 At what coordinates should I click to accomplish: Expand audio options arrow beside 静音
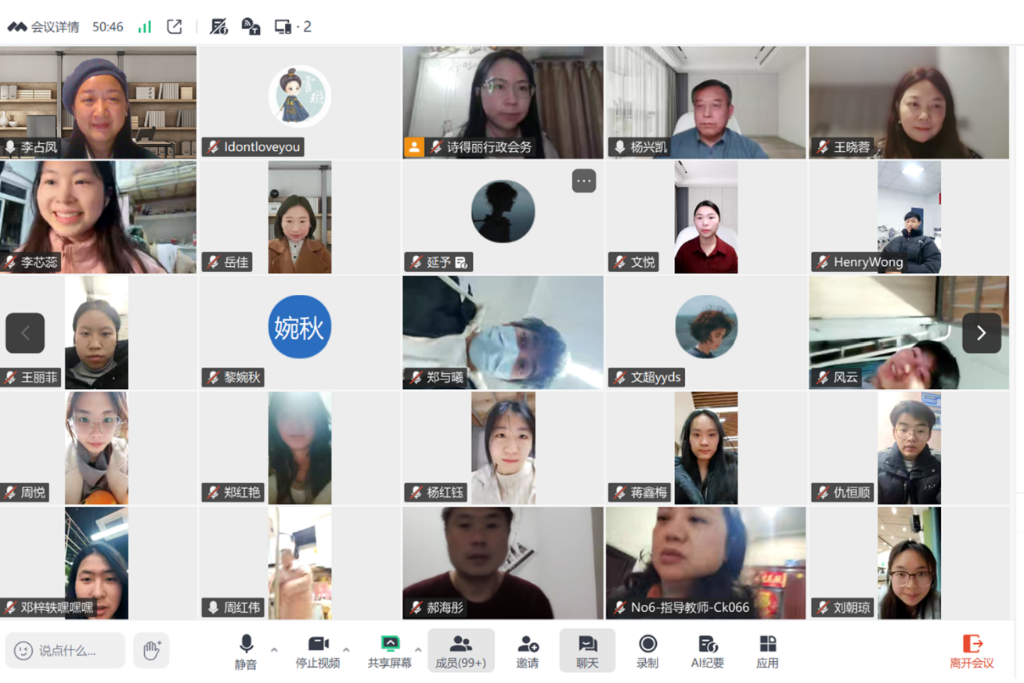click(x=274, y=649)
